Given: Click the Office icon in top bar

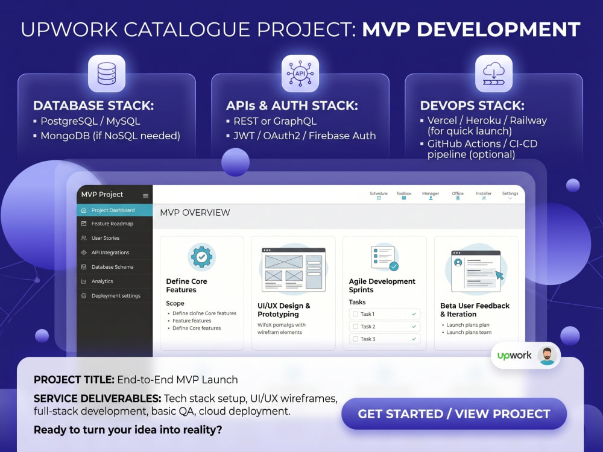Looking at the screenshot, I should (x=458, y=198).
